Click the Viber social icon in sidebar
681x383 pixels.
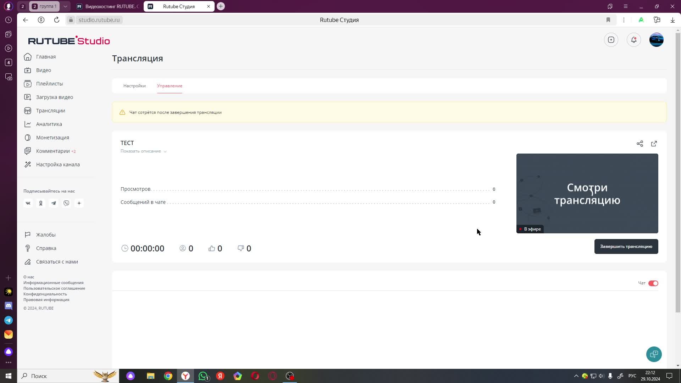coord(66,203)
